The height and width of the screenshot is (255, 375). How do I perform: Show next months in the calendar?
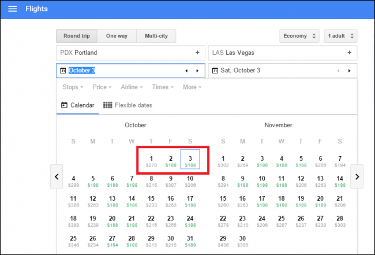click(357, 176)
